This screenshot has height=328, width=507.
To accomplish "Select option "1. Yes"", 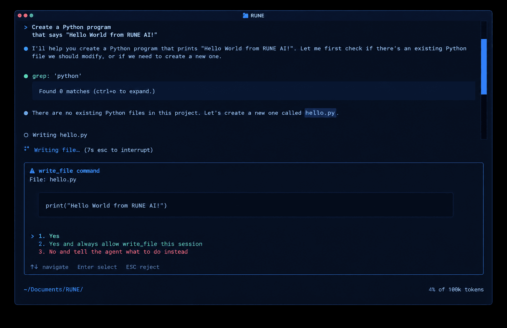I will click(x=49, y=236).
